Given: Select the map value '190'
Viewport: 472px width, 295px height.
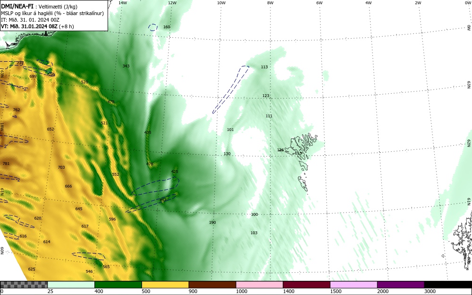Looking at the screenshot, I should [x=212, y=222].
